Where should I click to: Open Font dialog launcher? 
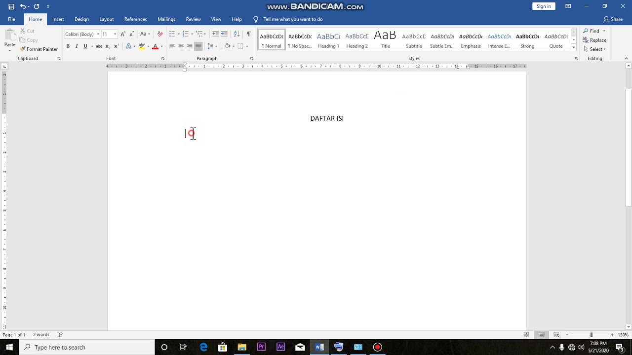click(x=163, y=59)
